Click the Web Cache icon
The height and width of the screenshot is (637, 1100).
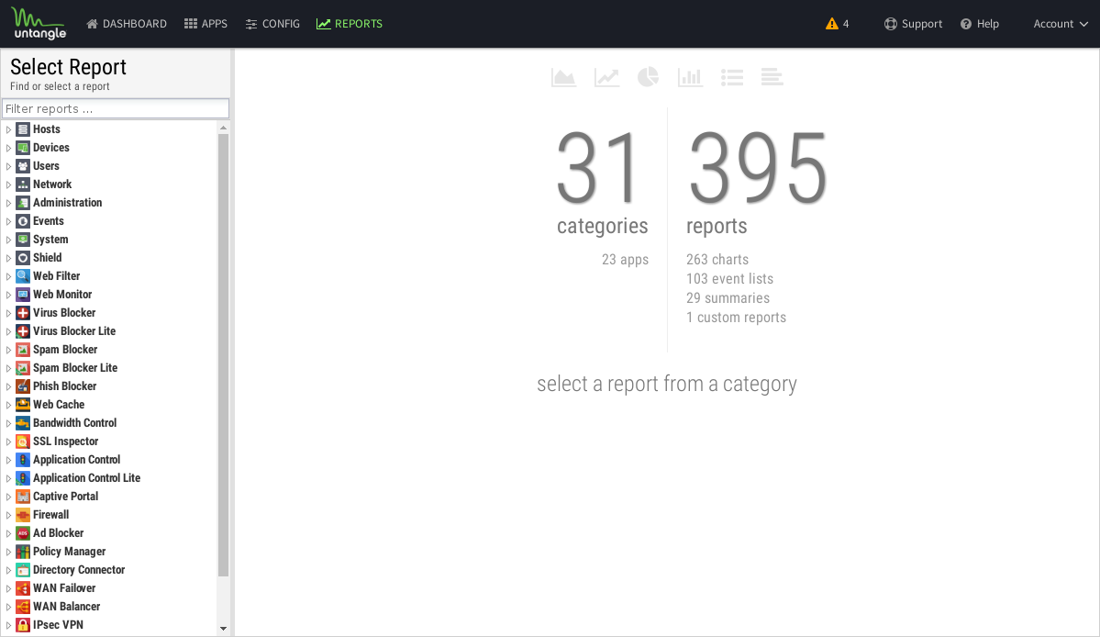pos(23,404)
